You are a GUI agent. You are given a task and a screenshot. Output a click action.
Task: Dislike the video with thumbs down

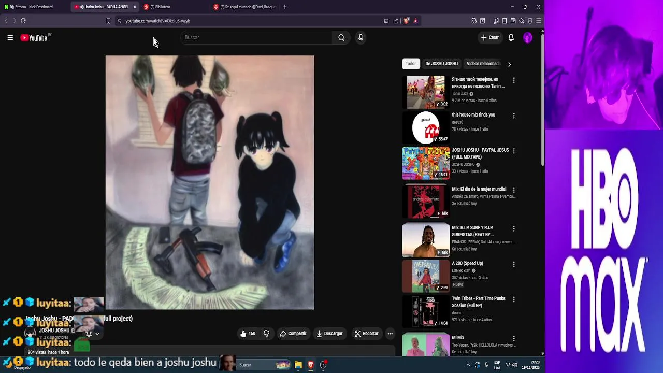point(266,334)
